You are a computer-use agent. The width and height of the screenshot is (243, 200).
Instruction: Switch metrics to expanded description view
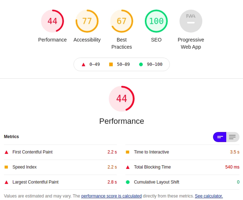pyautogui.click(x=233, y=137)
